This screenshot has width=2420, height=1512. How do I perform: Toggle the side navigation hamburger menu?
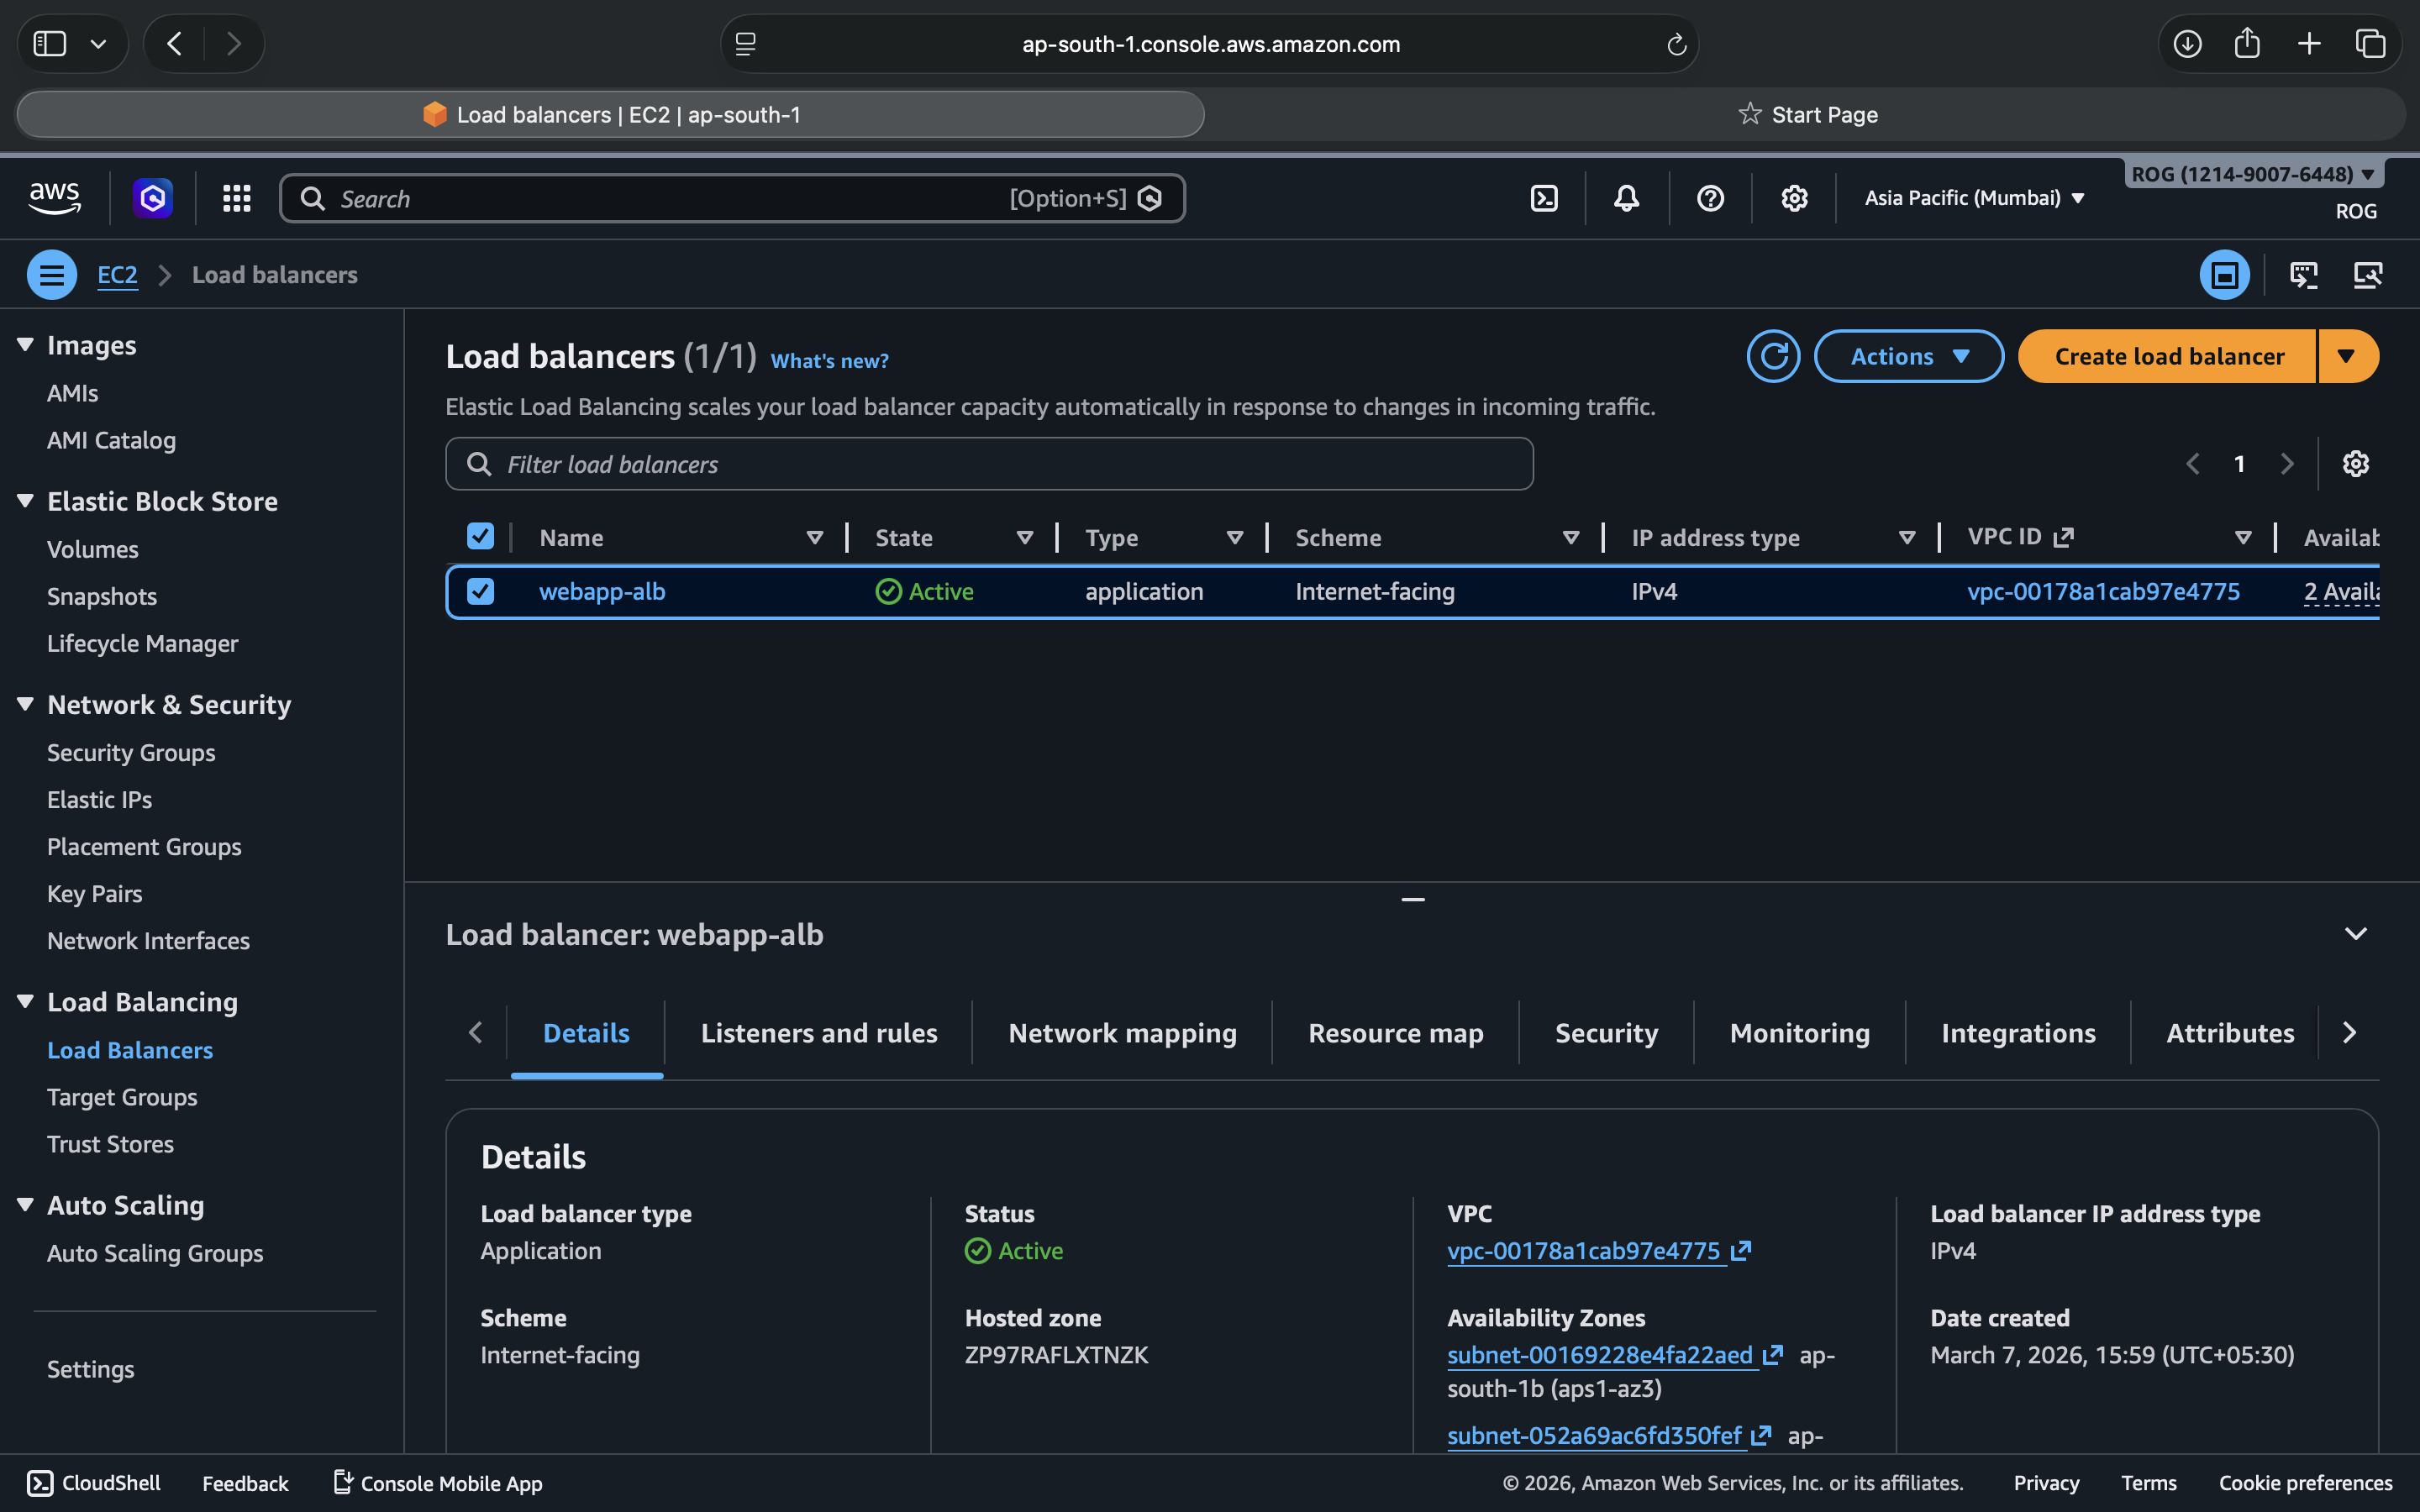[52, 275]
